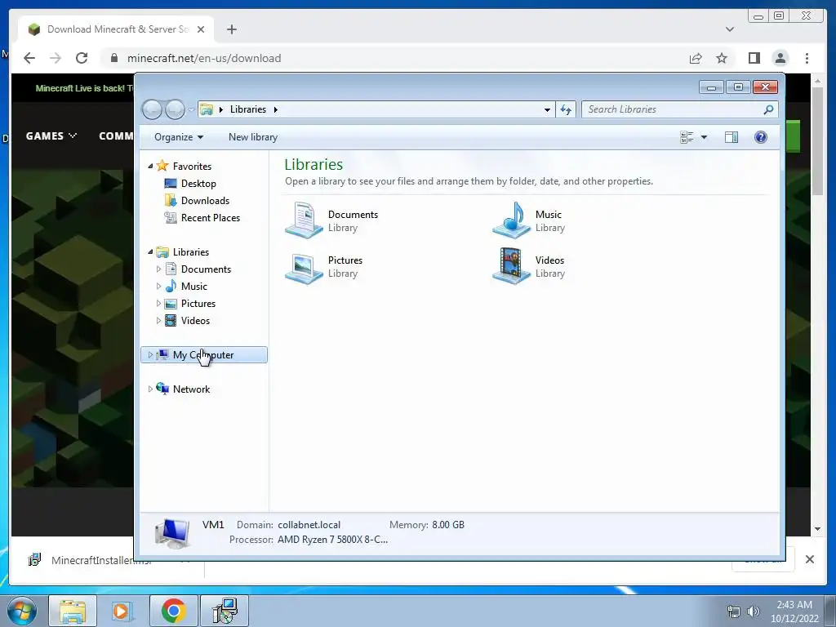Open the Organize dropdown menu
The height and width of the screenshot is (627, 836).
coord(179,137)
